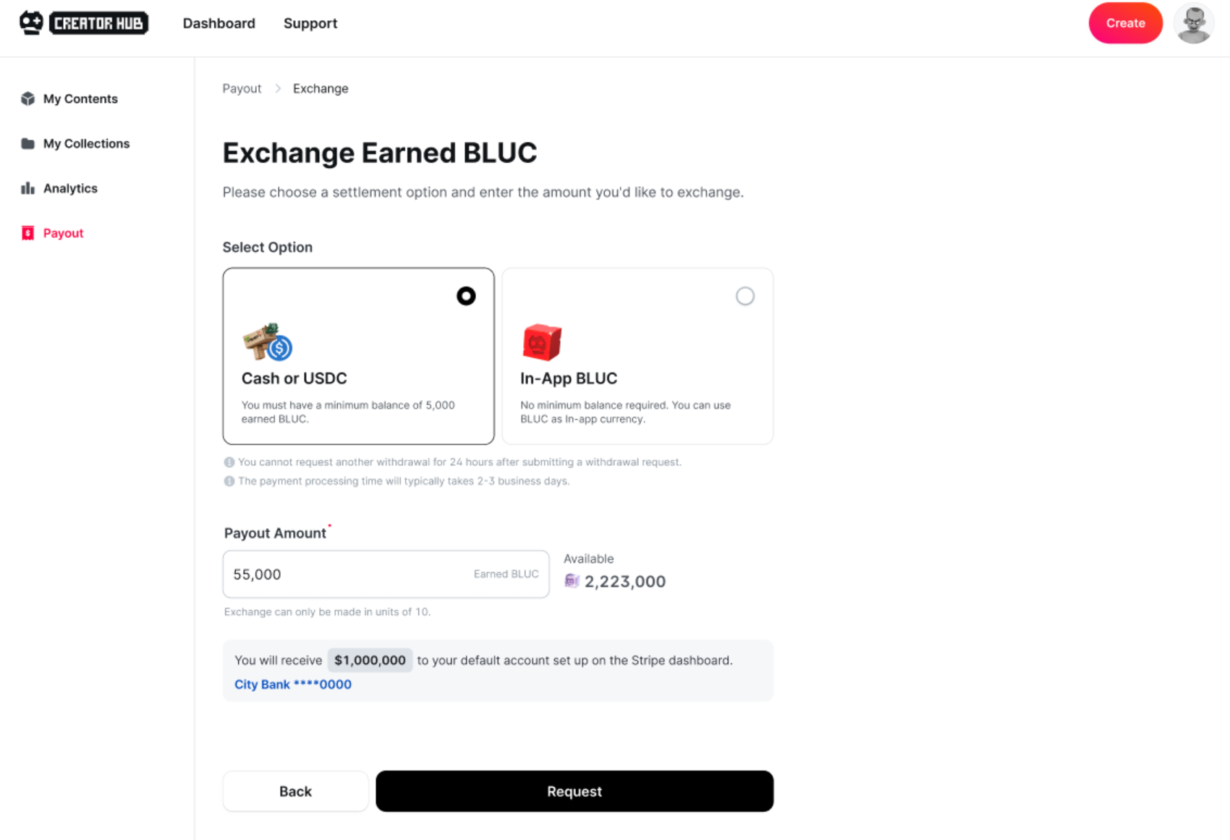Select the Cash or USDC radio button
Image resolution: width=1230 pixels, height=840 pixels.
pyautogui.click(x=466, y=296)
